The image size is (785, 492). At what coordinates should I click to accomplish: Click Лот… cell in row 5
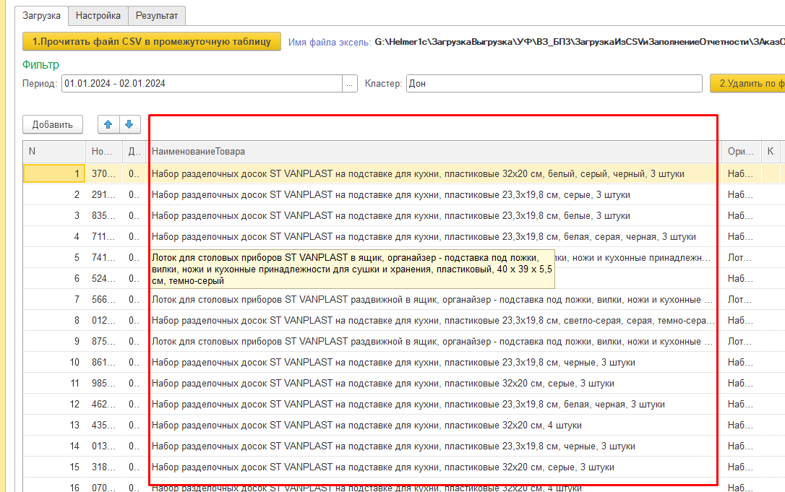(x=742, y=258)
